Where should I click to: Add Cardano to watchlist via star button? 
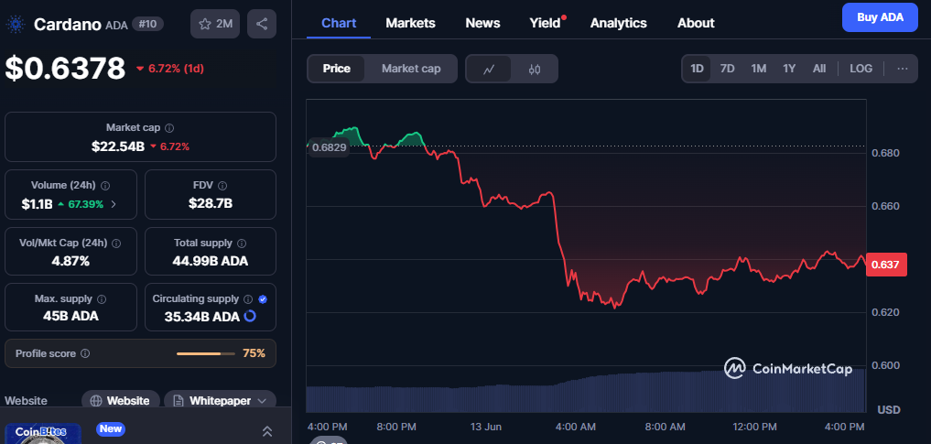[x=215, y=24]
